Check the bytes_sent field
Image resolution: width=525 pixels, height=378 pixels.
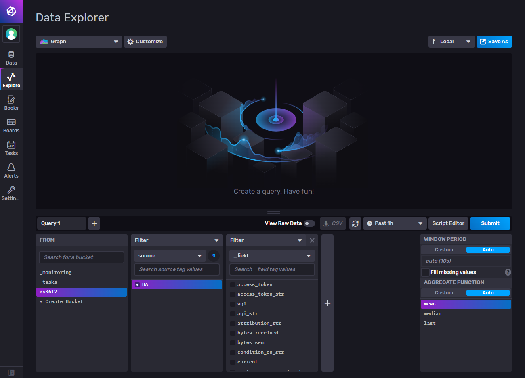click(x=233, y=343)
